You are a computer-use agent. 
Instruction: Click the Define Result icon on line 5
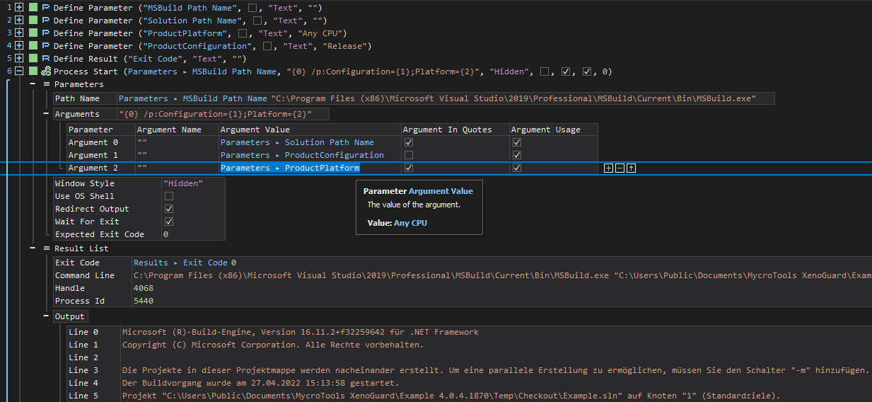(x=46, y=59)
